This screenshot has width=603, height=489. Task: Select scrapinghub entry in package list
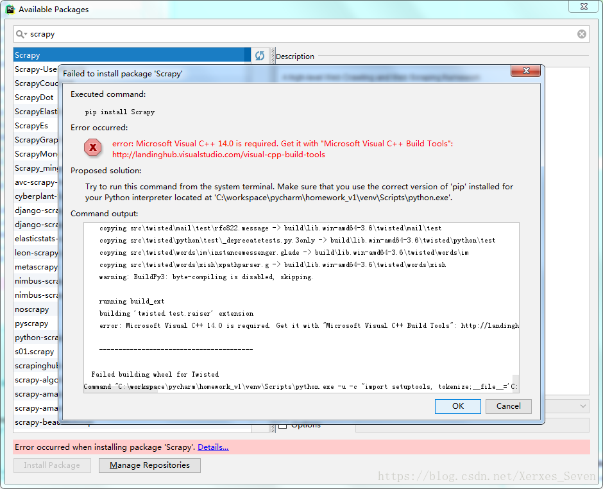click(36, 366)
